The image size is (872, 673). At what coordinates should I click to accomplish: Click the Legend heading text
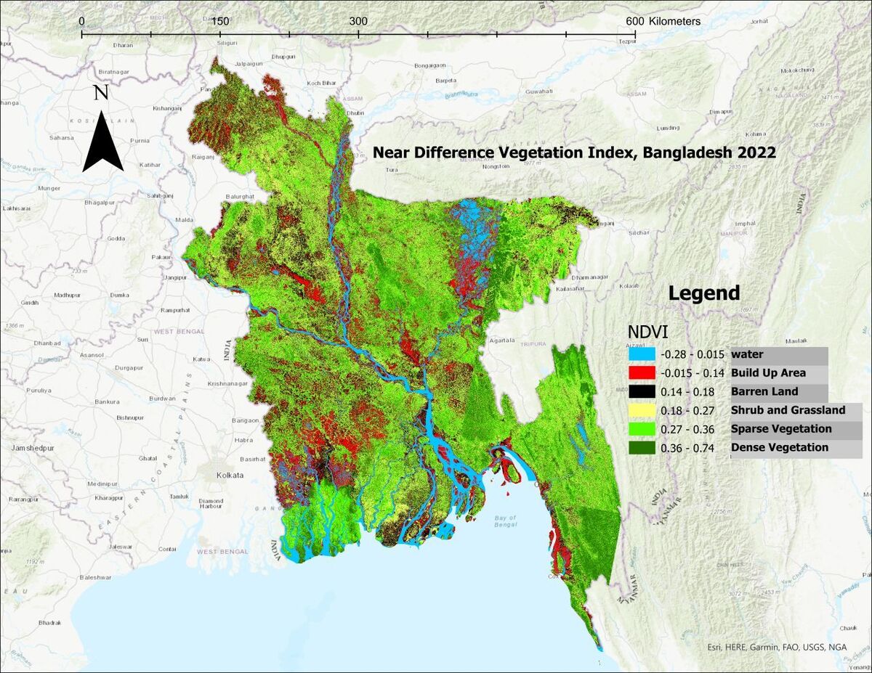703,293
